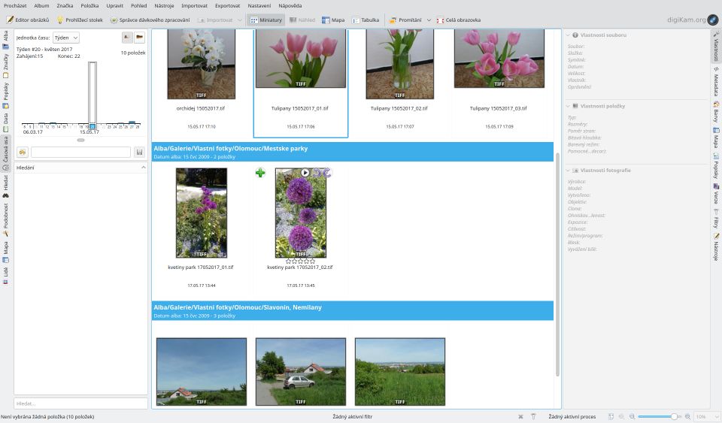The height and width of the screenshot is (423, 722).
Task: Open Značky sidebar tab
Action: (5, 66)
